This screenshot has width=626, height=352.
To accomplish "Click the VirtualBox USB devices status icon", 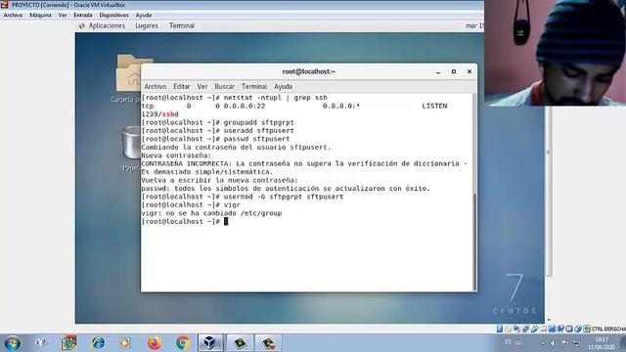I will coord(535,329).
